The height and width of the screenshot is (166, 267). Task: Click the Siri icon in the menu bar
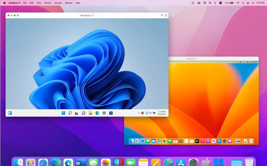tap(253, 3)
